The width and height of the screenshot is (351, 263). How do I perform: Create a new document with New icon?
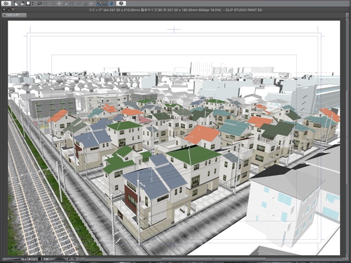click(16, 4)
